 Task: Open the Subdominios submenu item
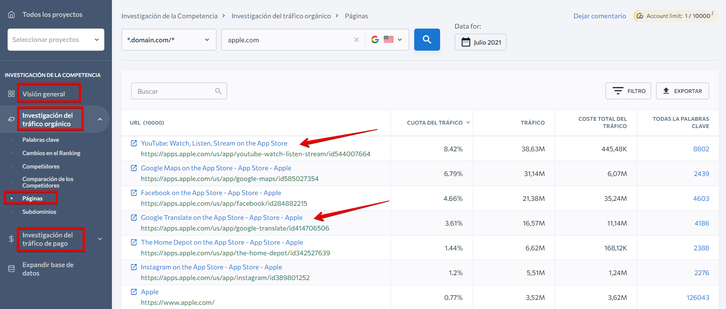39,212
